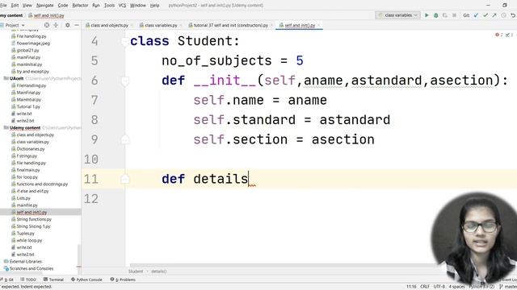
Task: Open String Slicing 1.py file
Action: point(33,226)
